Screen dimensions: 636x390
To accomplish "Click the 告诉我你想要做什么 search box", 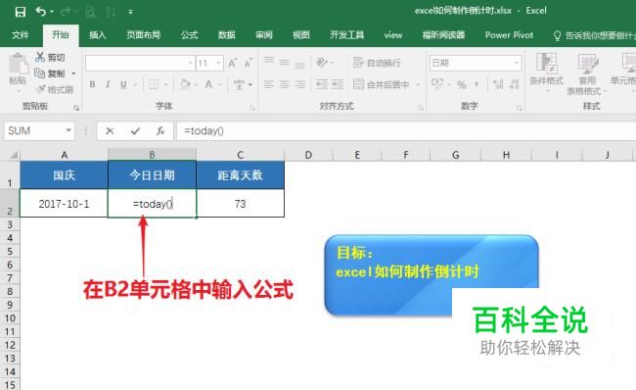I will point(594,35).
